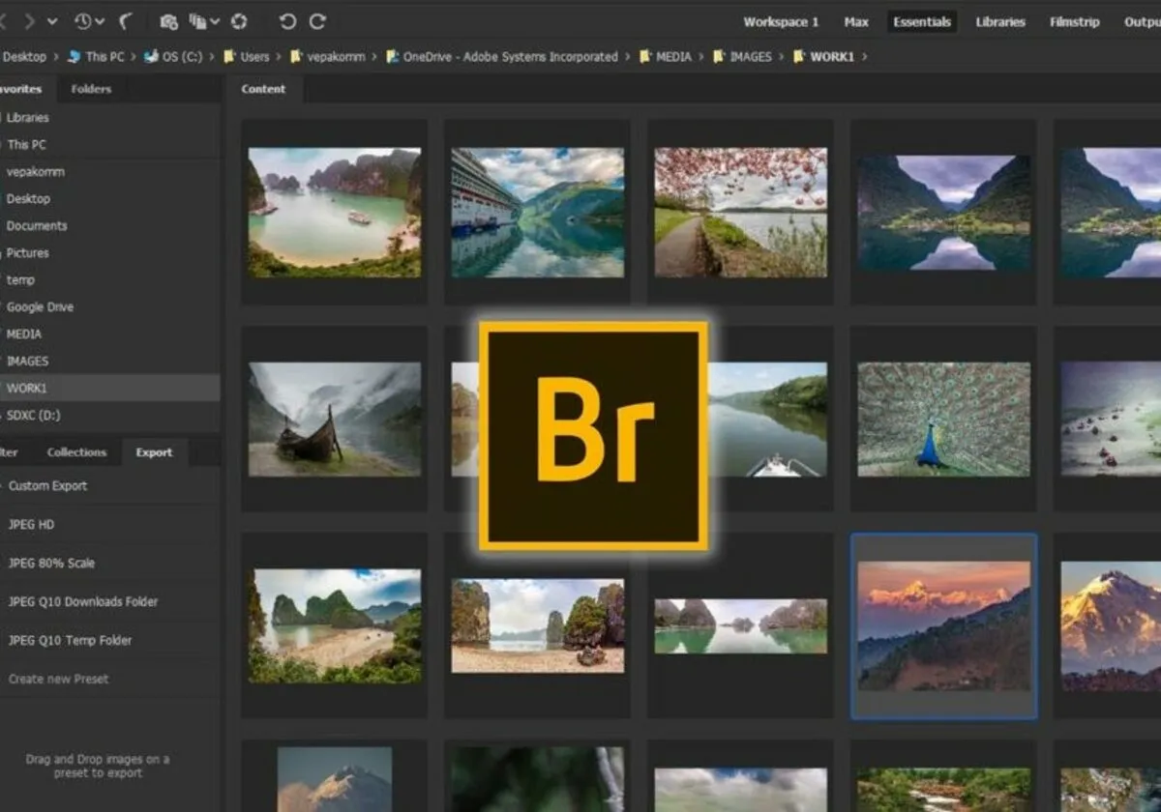Open the Filmstrip workspace
1161x812 pixels.
pyautogui.click(x=1074, y=20)
